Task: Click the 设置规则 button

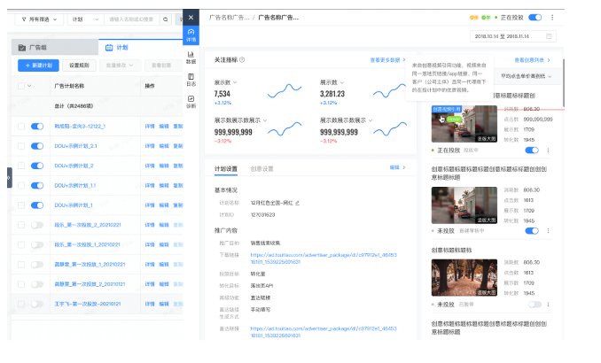Action: (79, 66)
